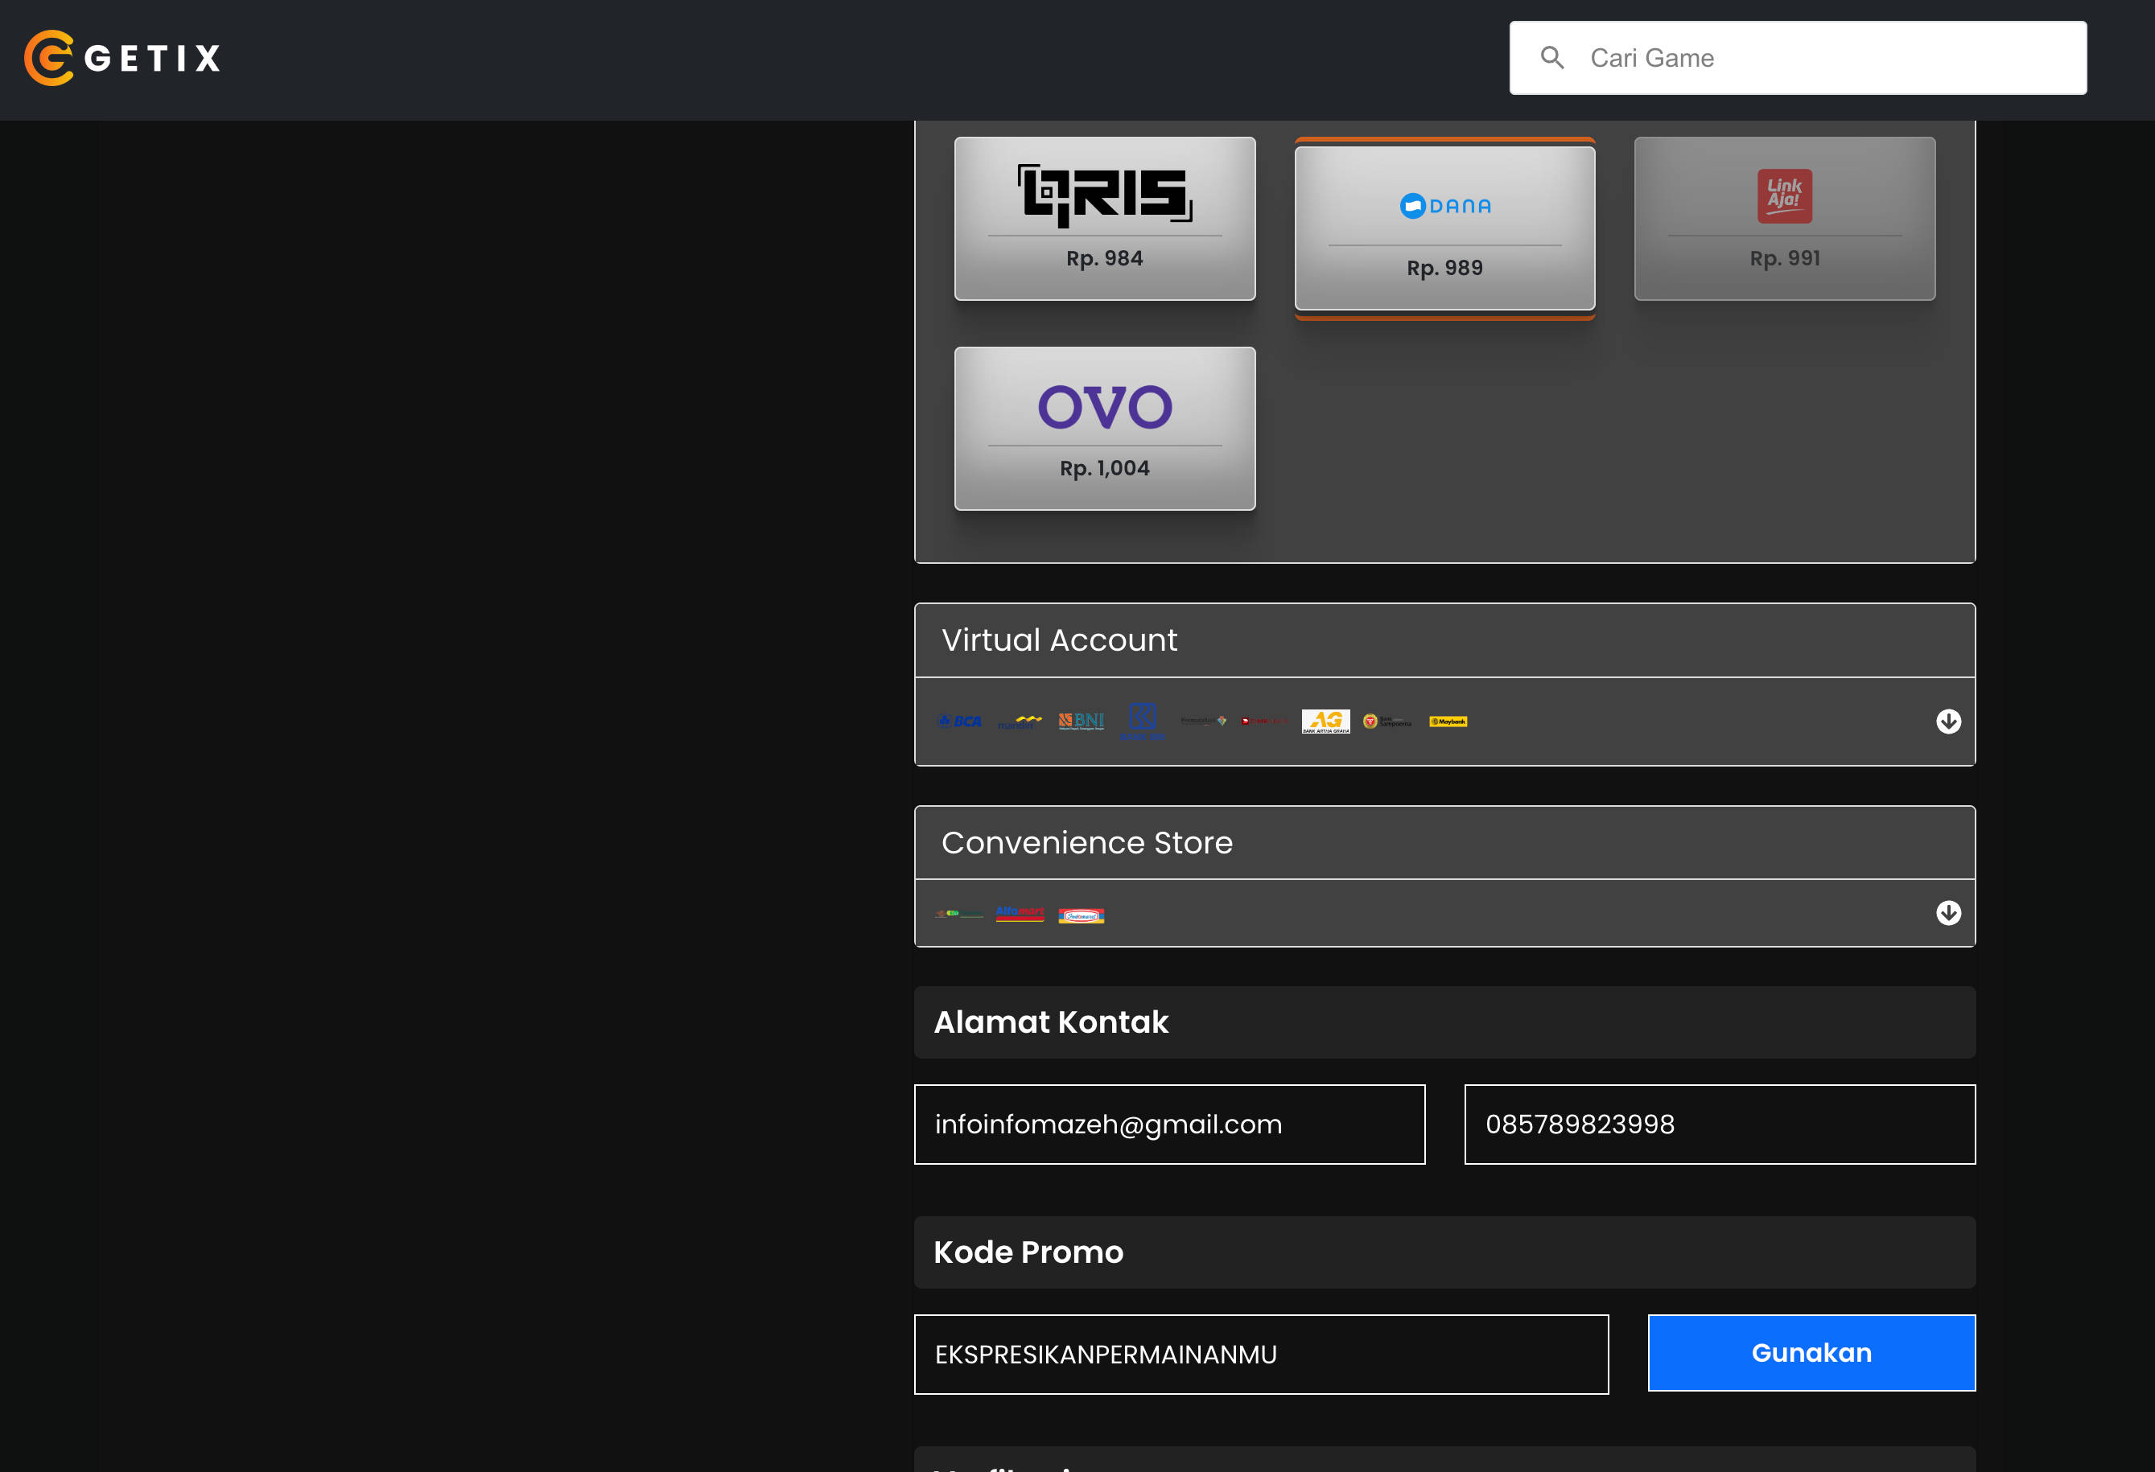
Task: Expand Virtual Account with the arrow icon
Action: (1948, 722)
